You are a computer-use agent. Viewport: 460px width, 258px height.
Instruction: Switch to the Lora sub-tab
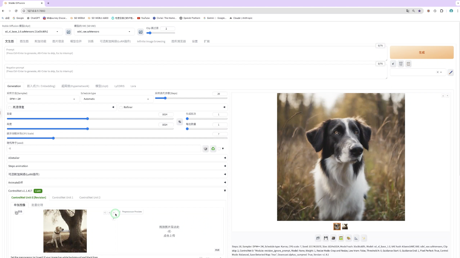click(133, 86)
